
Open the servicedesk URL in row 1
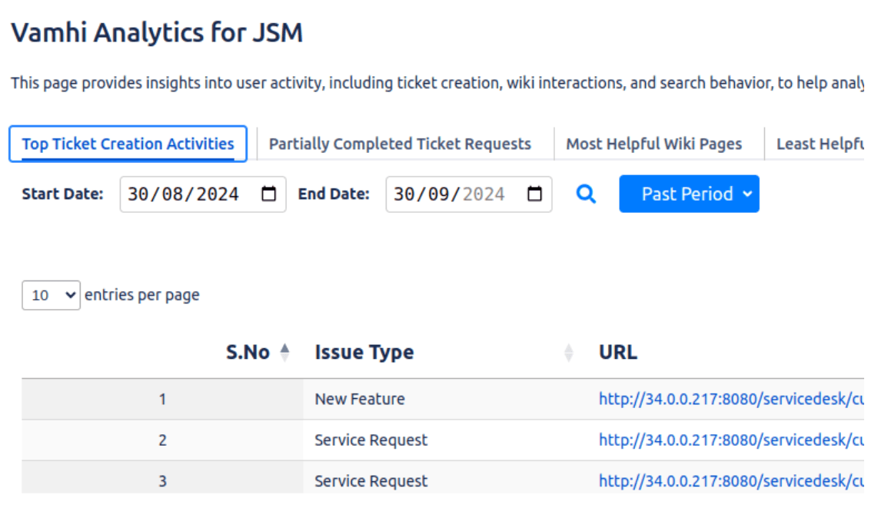pyautogui.click(x=730, y=399)
